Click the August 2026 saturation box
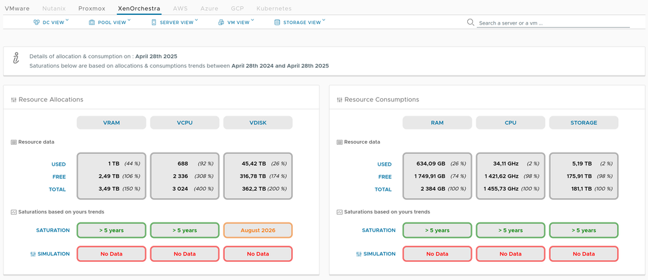This screenshot has width=648, height=280. pos(258,230)
